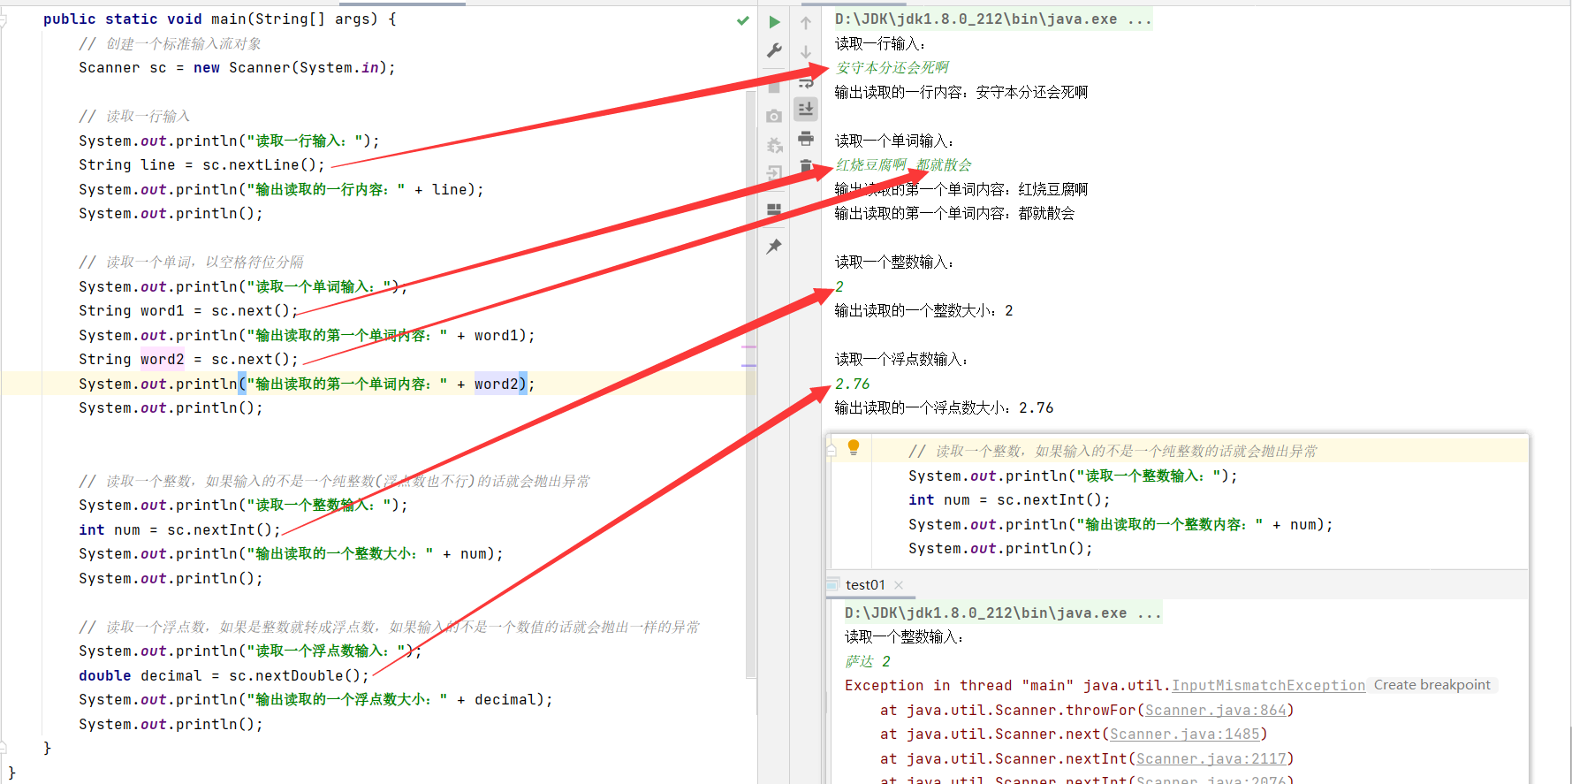Click the 'String line = sc.nextLine();' code line
This screenshot has height=784, width=1572.
tap(201, 165)
